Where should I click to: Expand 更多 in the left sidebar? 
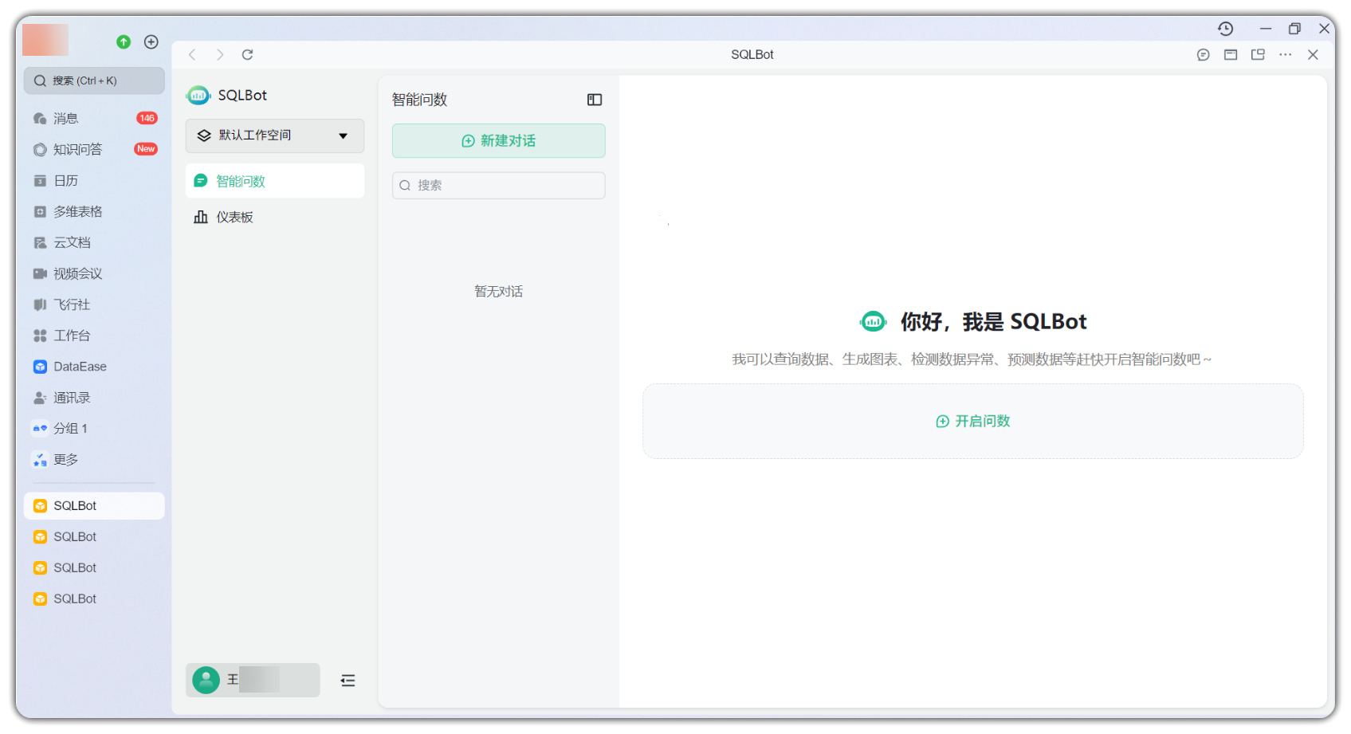pyautogui.click(x=65, y=459)
